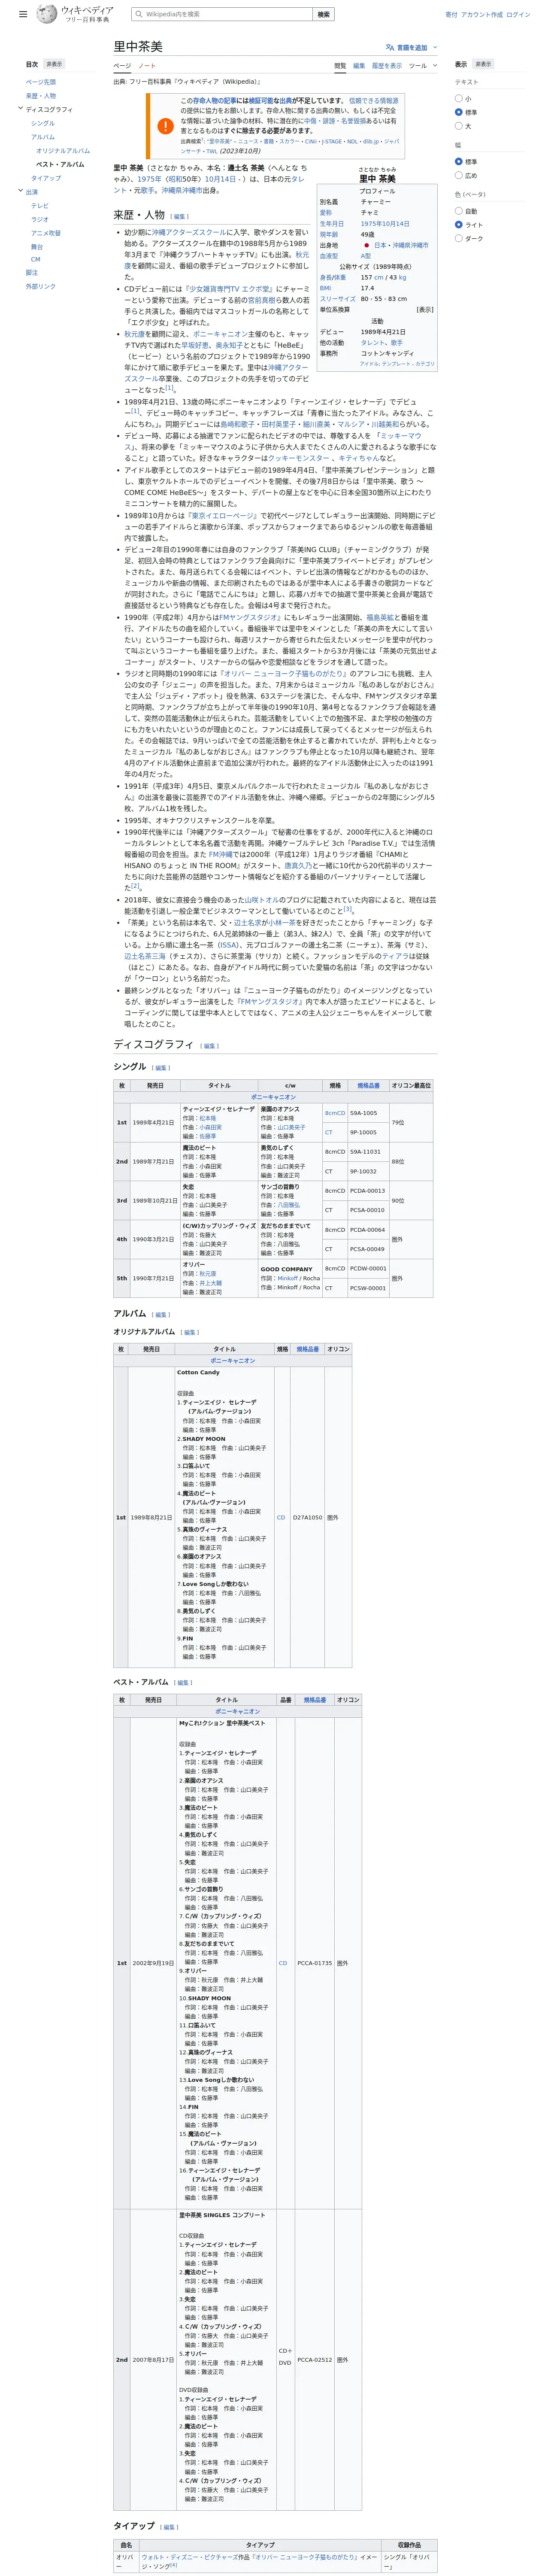Click the J-STAGE source search link
This screenshot has height=2576, width=551.
[x=332, y=142]
